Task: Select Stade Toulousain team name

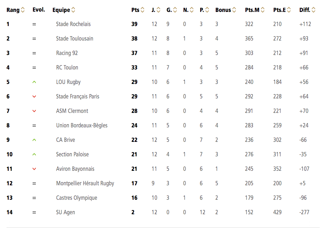Action: pos(75,39)
